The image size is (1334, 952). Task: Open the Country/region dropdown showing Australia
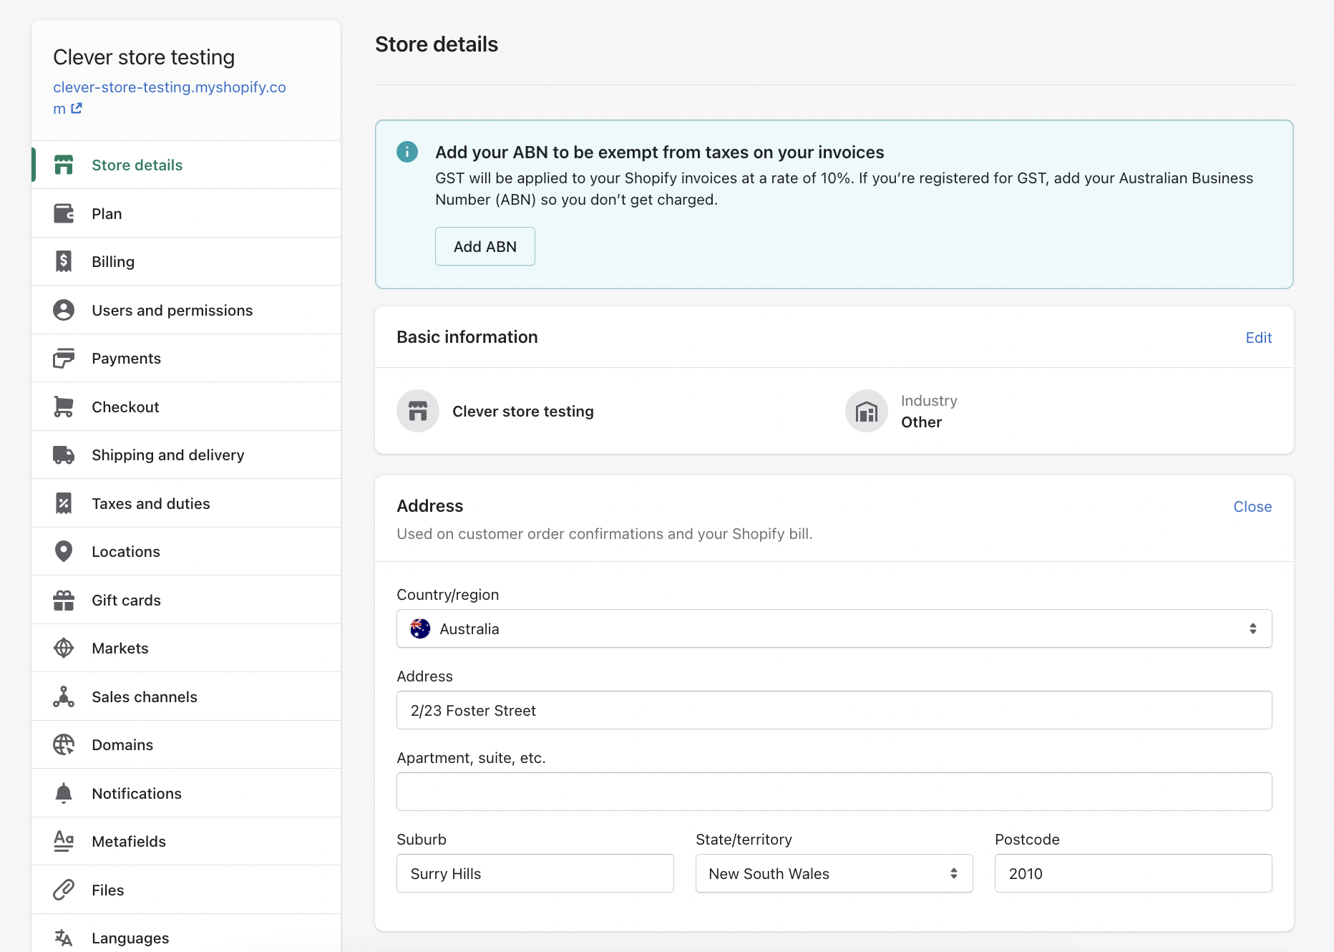(x=834, y=628)
